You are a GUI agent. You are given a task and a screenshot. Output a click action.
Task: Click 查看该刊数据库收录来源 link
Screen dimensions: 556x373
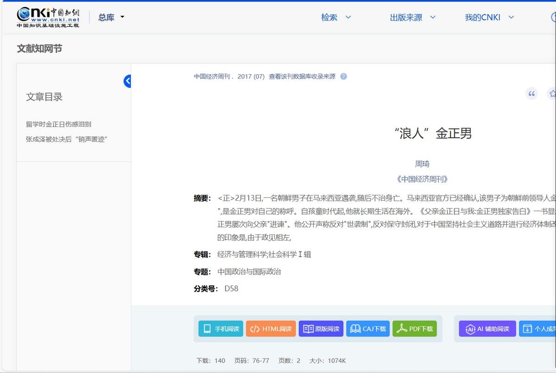[x=302, y=76]
